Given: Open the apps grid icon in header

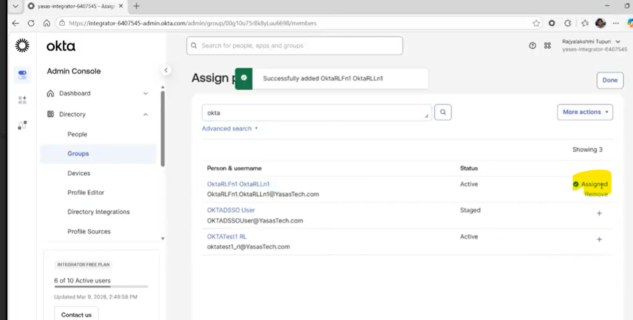Looking at the screenshot, I should click(547, 46).
